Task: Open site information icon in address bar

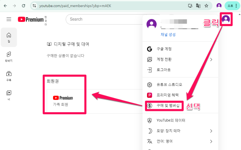Action: [34, 6]
